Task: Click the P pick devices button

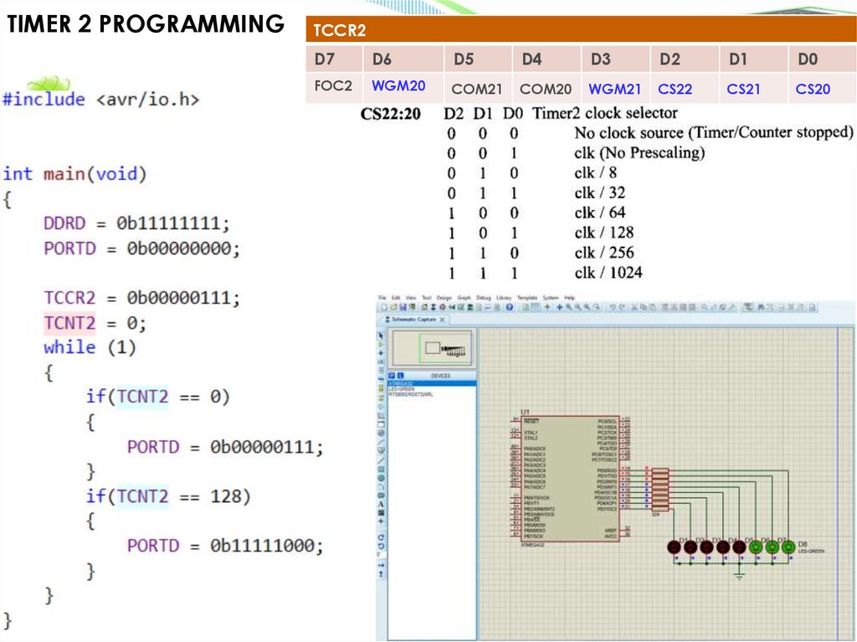Action: click(392, 376)
